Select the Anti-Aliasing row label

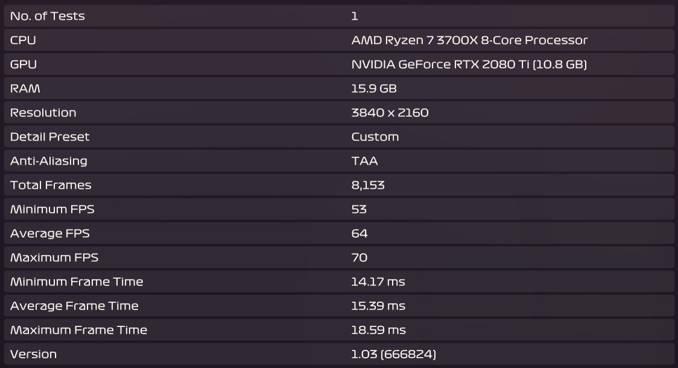coord(49,161)
